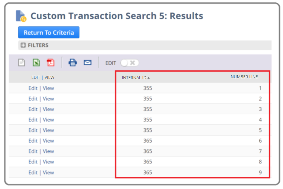Click Edit link in number line 9 row
The image size is (283, 189).
pos(33,172)
